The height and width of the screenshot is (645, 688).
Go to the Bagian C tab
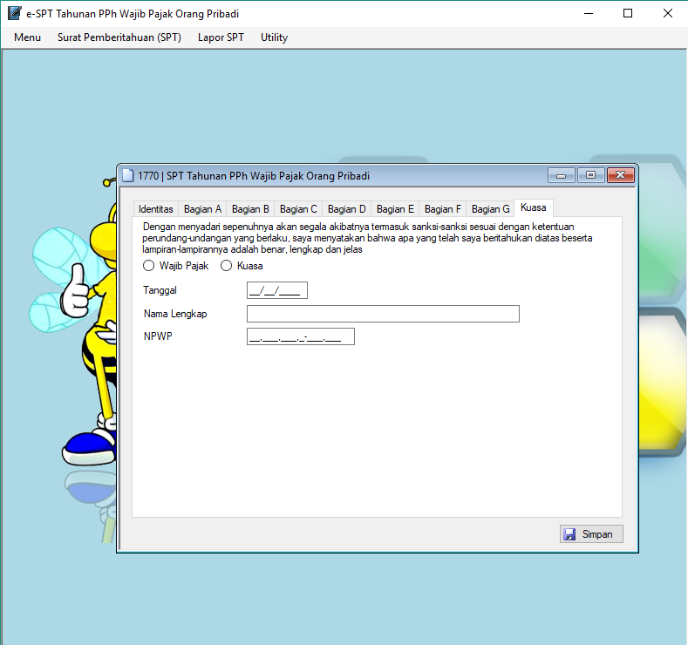click(x=298, y=209)
